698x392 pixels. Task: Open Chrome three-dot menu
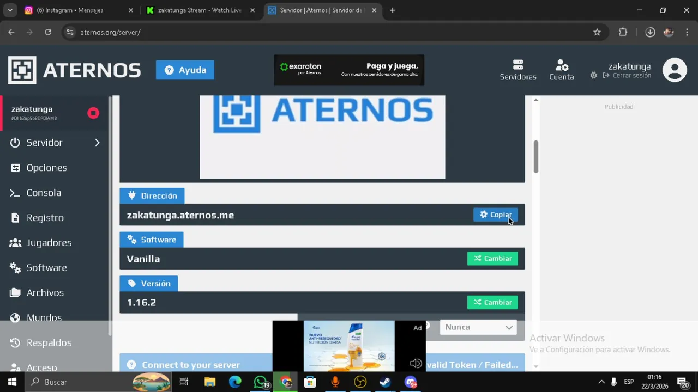point(687,32)
